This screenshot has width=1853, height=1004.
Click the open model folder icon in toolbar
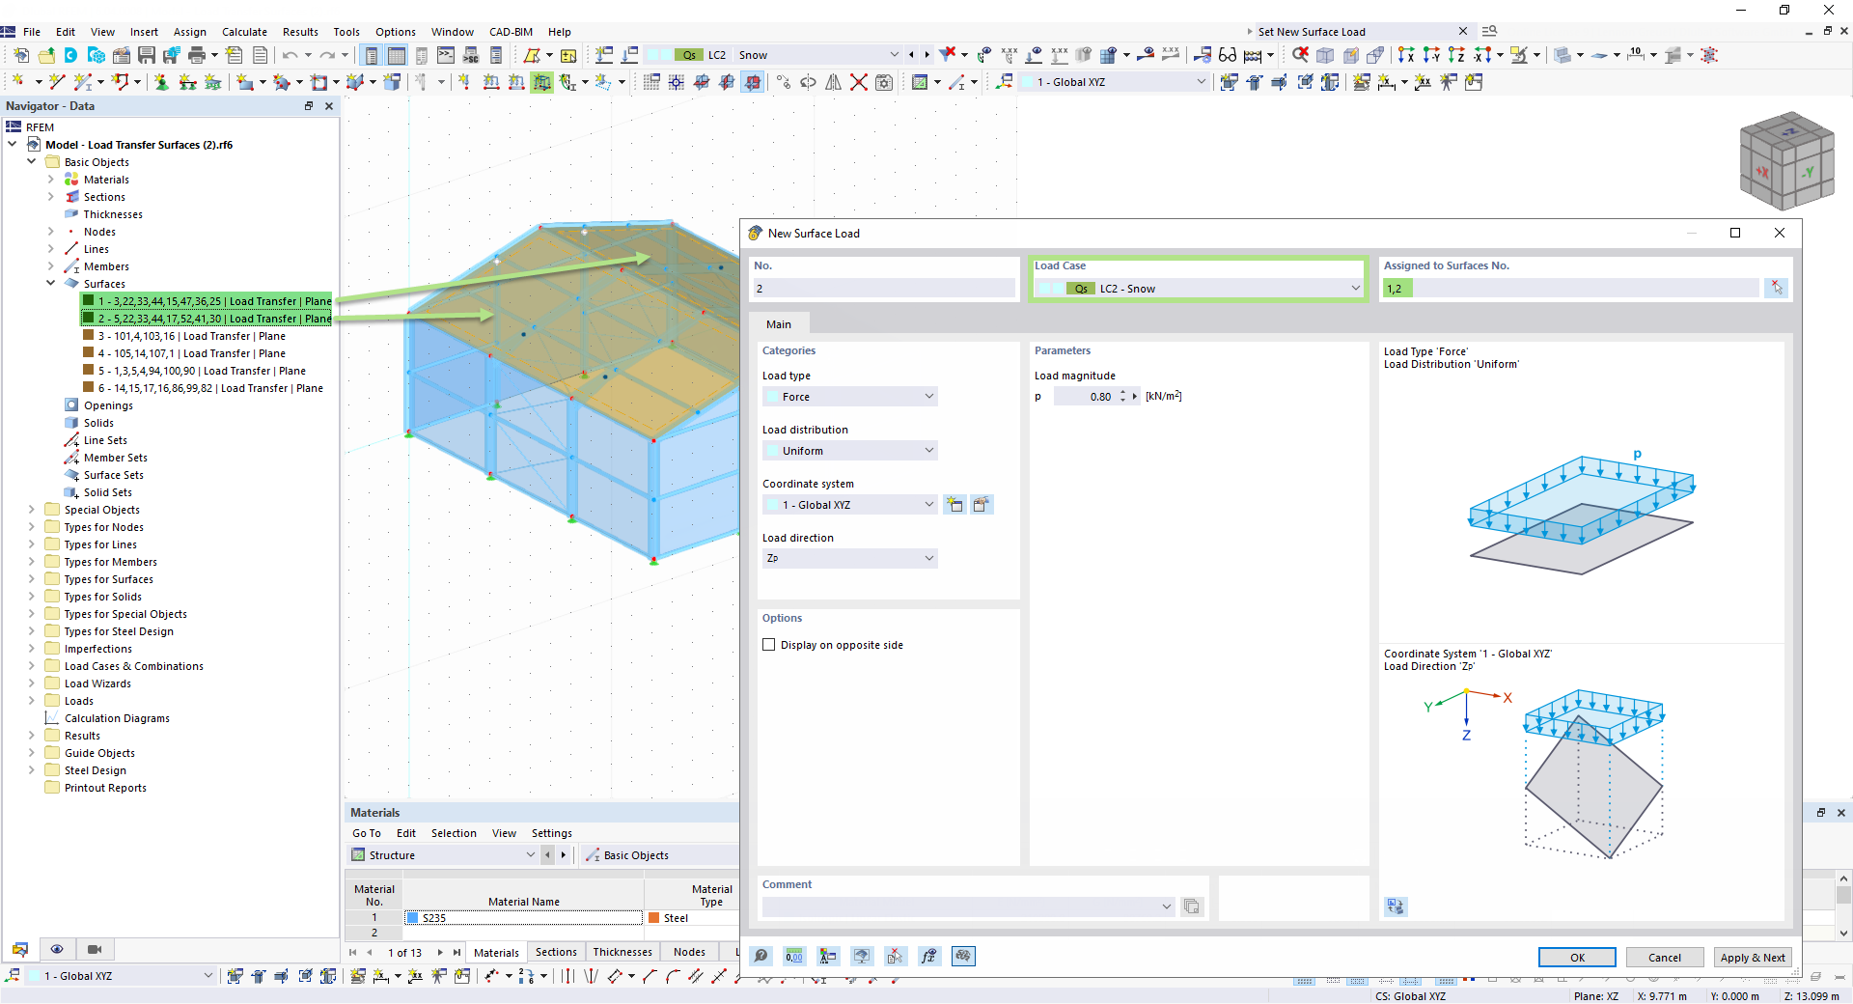click(x=46, y=55)
